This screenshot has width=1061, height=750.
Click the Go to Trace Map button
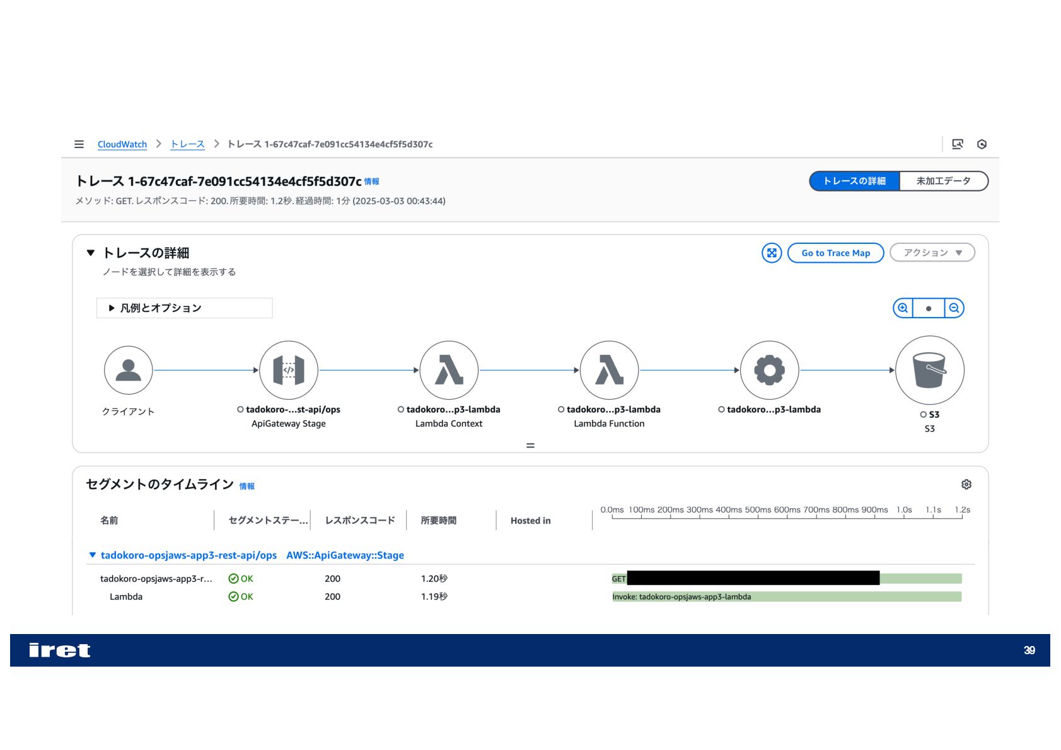(x=835, y=253)
